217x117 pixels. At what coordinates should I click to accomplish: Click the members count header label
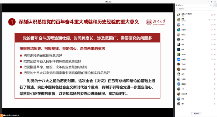(180, 5)
